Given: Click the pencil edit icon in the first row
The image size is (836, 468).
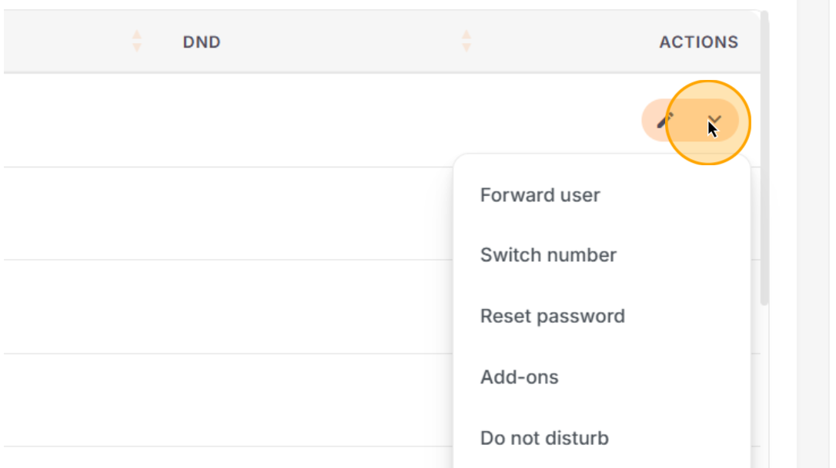Looking at the screenshot, I should (664, 121).
